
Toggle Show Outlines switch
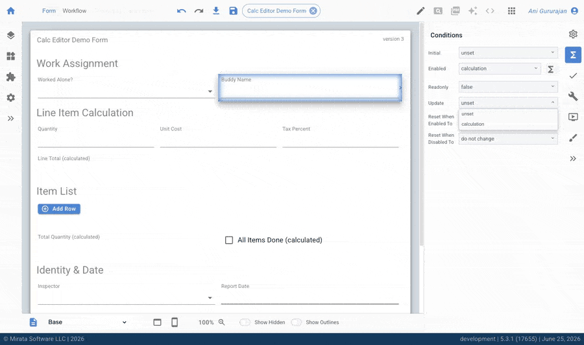click(x=296, y=322)
